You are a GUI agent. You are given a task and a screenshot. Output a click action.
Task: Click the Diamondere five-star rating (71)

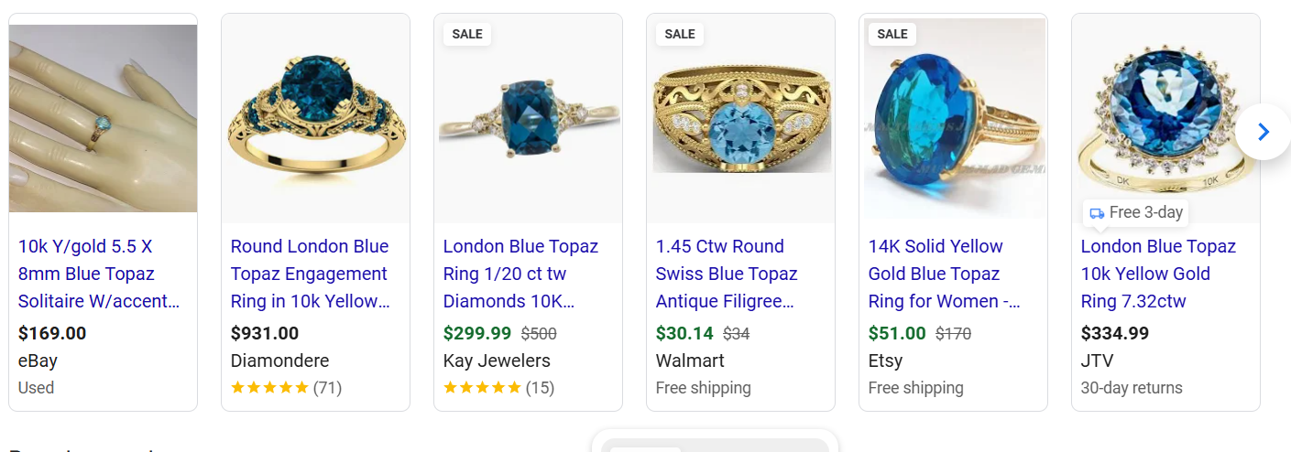[x=286, y=388]
